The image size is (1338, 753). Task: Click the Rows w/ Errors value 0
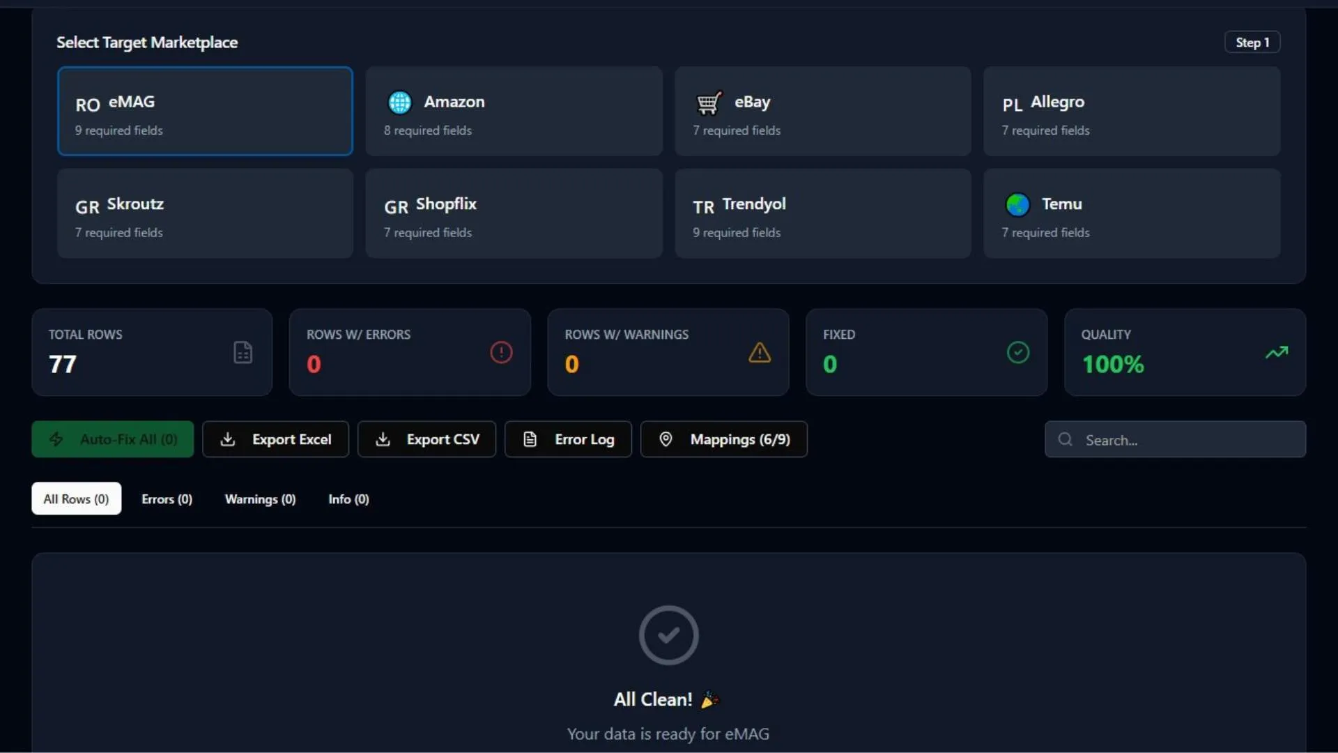pos(314,364)
